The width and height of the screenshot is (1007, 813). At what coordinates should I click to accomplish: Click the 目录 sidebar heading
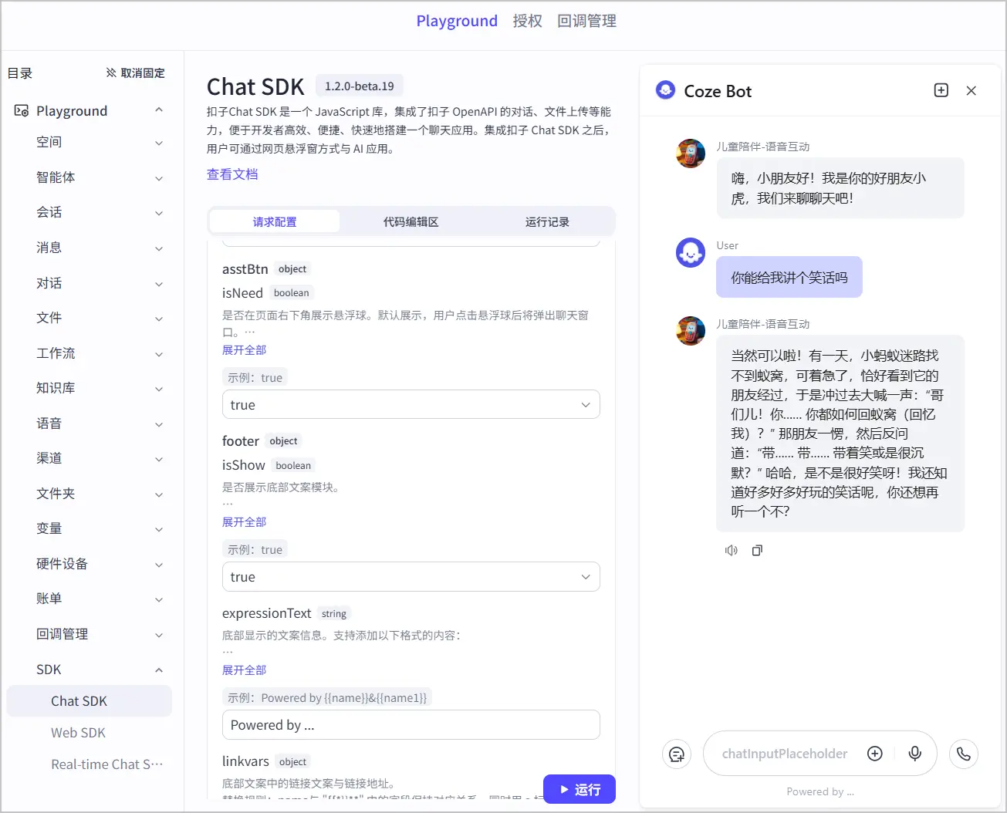20,73
